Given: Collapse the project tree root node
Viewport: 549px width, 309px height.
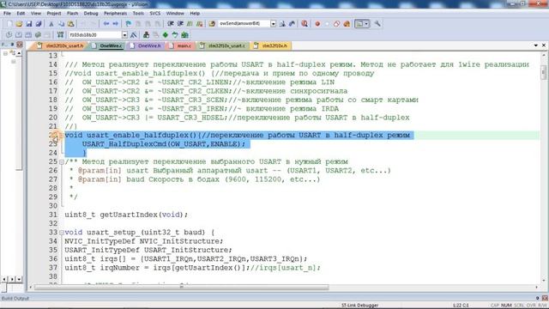Looking at the screenshot, I should (x=5, y=53).
